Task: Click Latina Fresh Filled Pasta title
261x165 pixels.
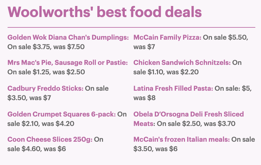Action: [173, 88]
